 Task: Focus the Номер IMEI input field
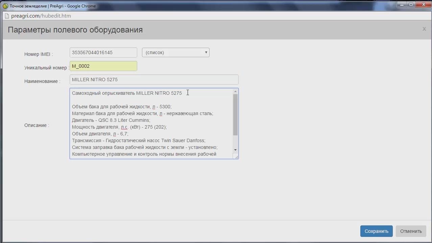point(103,52)
